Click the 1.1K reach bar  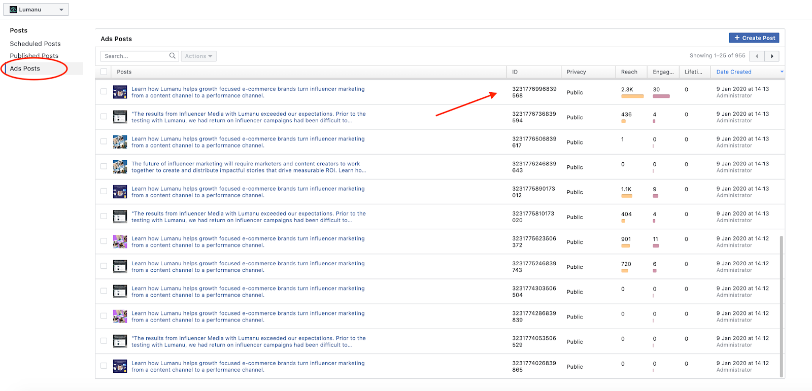coord(627,196)
